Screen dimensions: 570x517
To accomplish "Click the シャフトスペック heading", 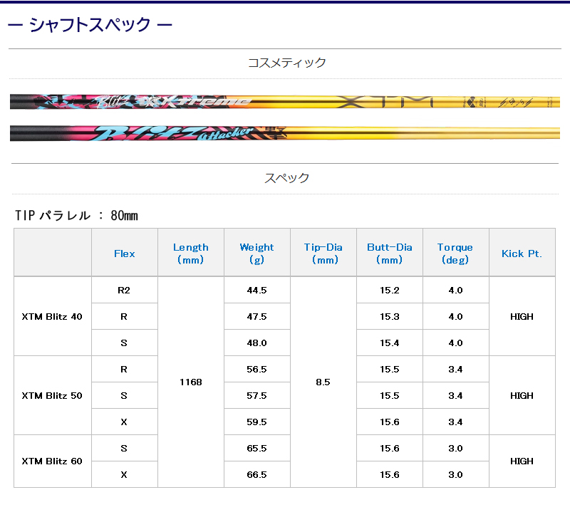I will (90, 25).
